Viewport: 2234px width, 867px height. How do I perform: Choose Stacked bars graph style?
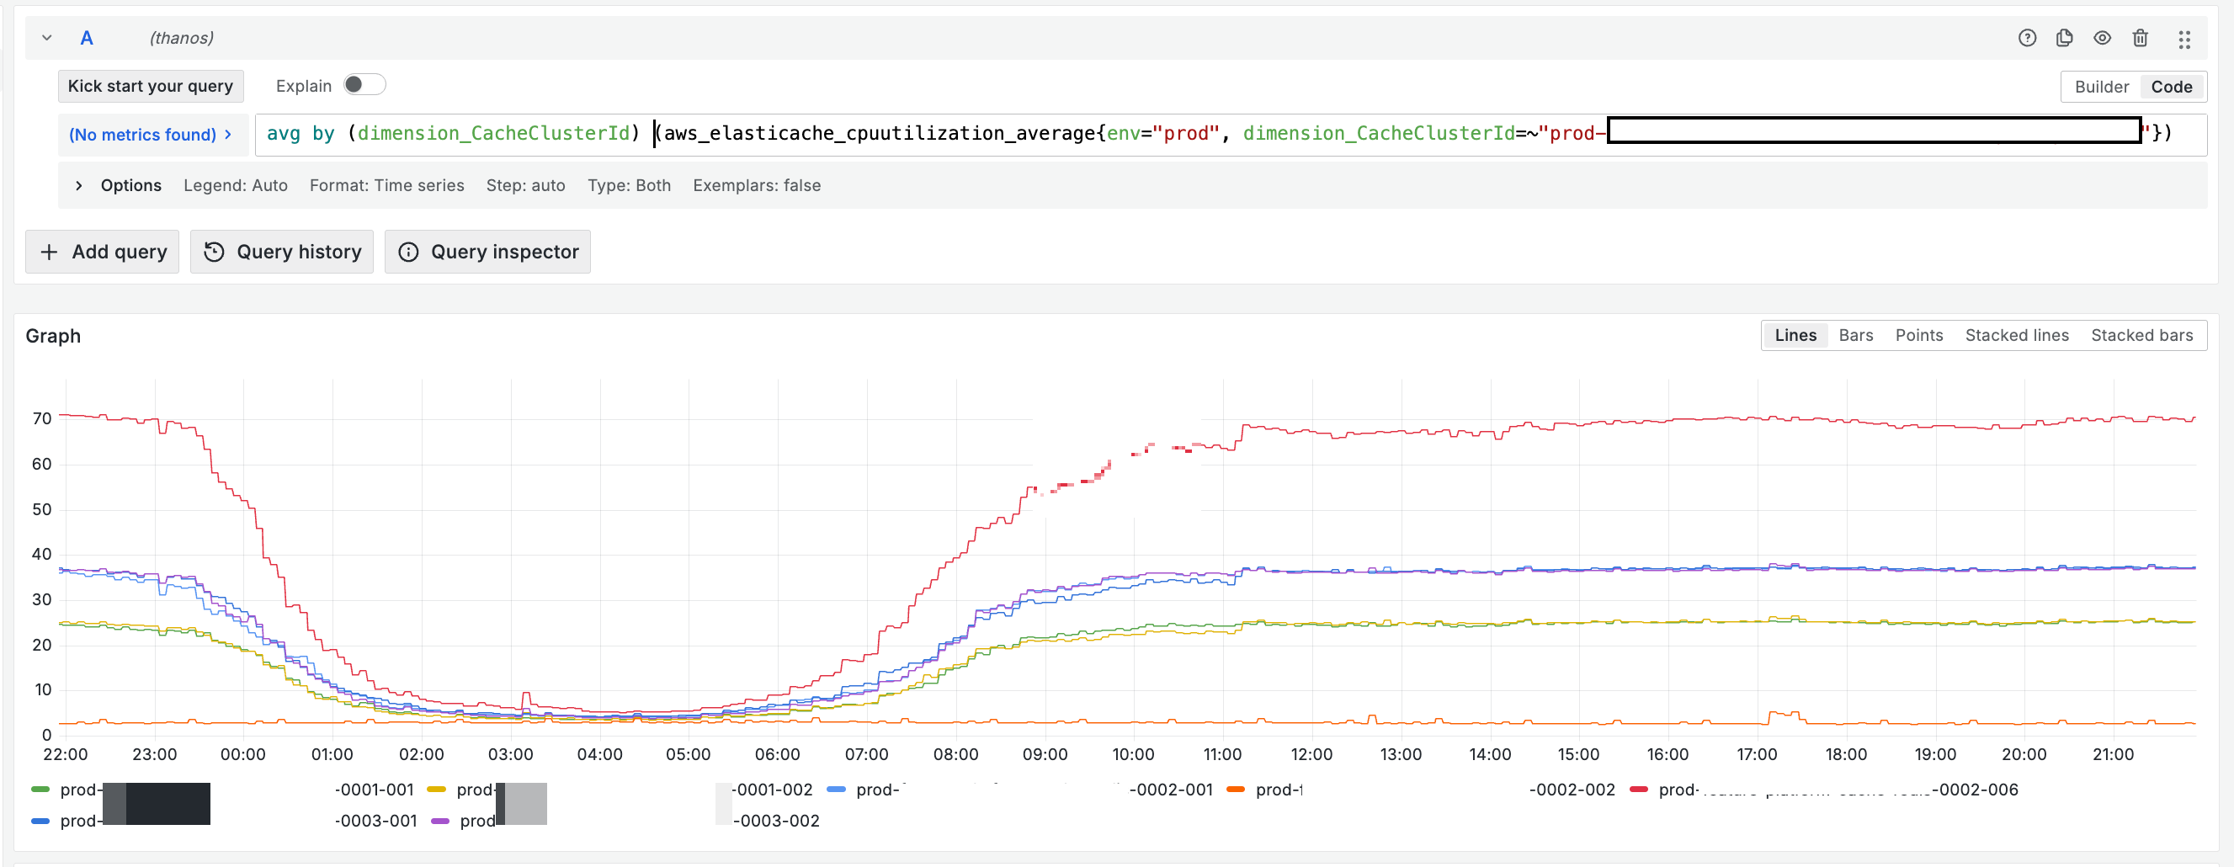pyautogui.click(x=2141, y=336)
